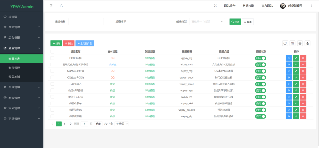This screenshot has width=319, height=148.
Task: Click the blue 上传插件包 upload button
Action: [85, 43]
